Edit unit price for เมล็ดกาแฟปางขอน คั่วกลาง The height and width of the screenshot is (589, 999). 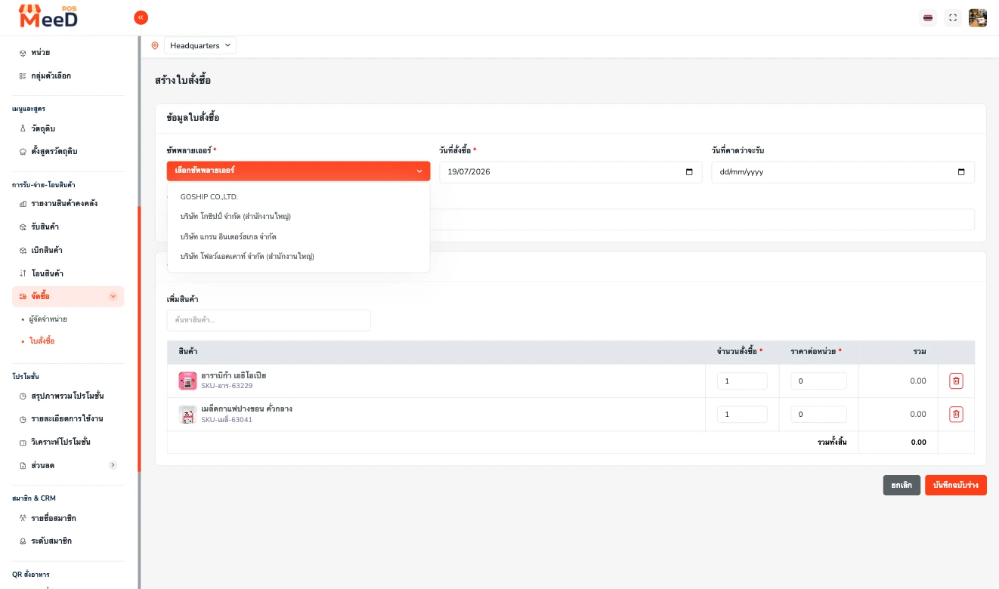pyautogui.click(x=818, y=415)
